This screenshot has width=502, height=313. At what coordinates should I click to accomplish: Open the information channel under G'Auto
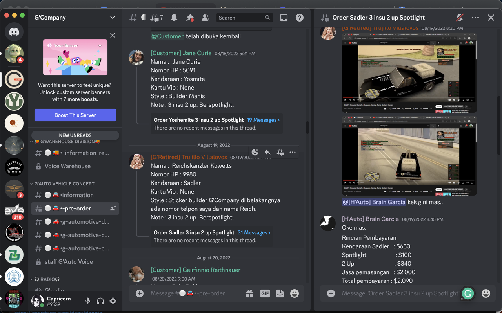pos(75,195)
